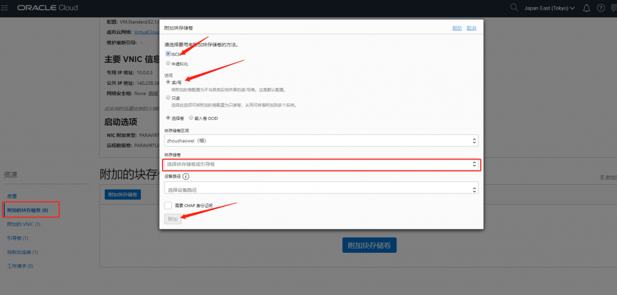
Task: Click the 访问 section label
Action: 169,75
